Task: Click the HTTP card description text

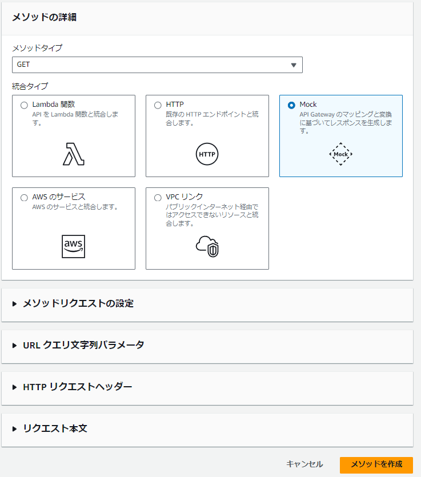Action: coord(212,119)
